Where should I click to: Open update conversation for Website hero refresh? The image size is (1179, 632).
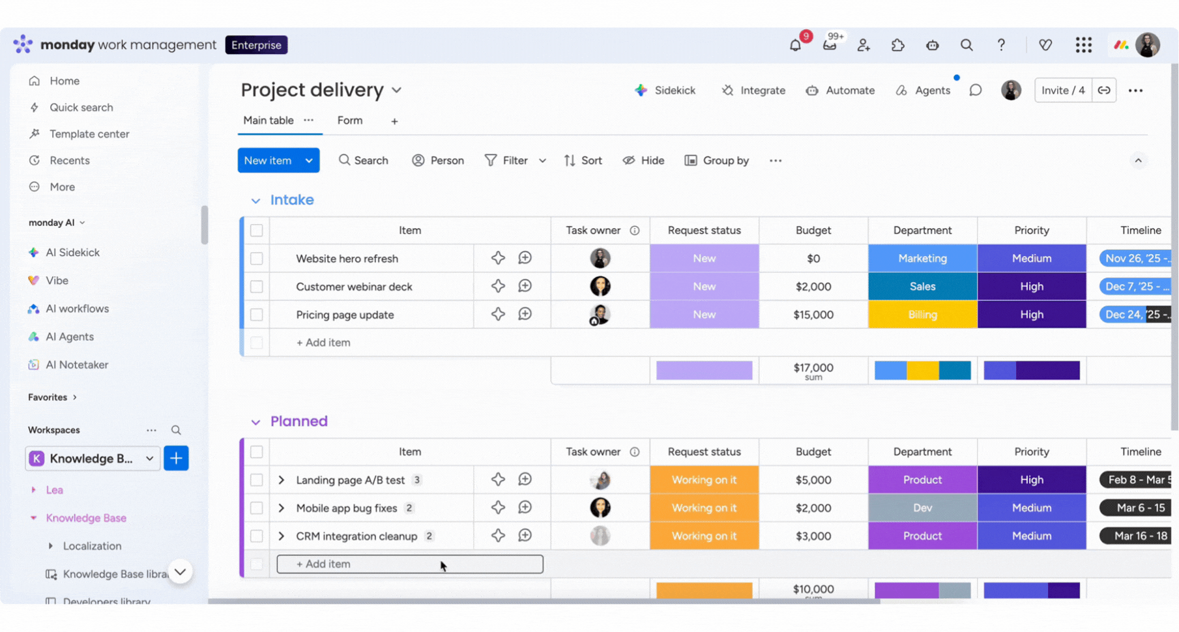click(x=525, y=258)
